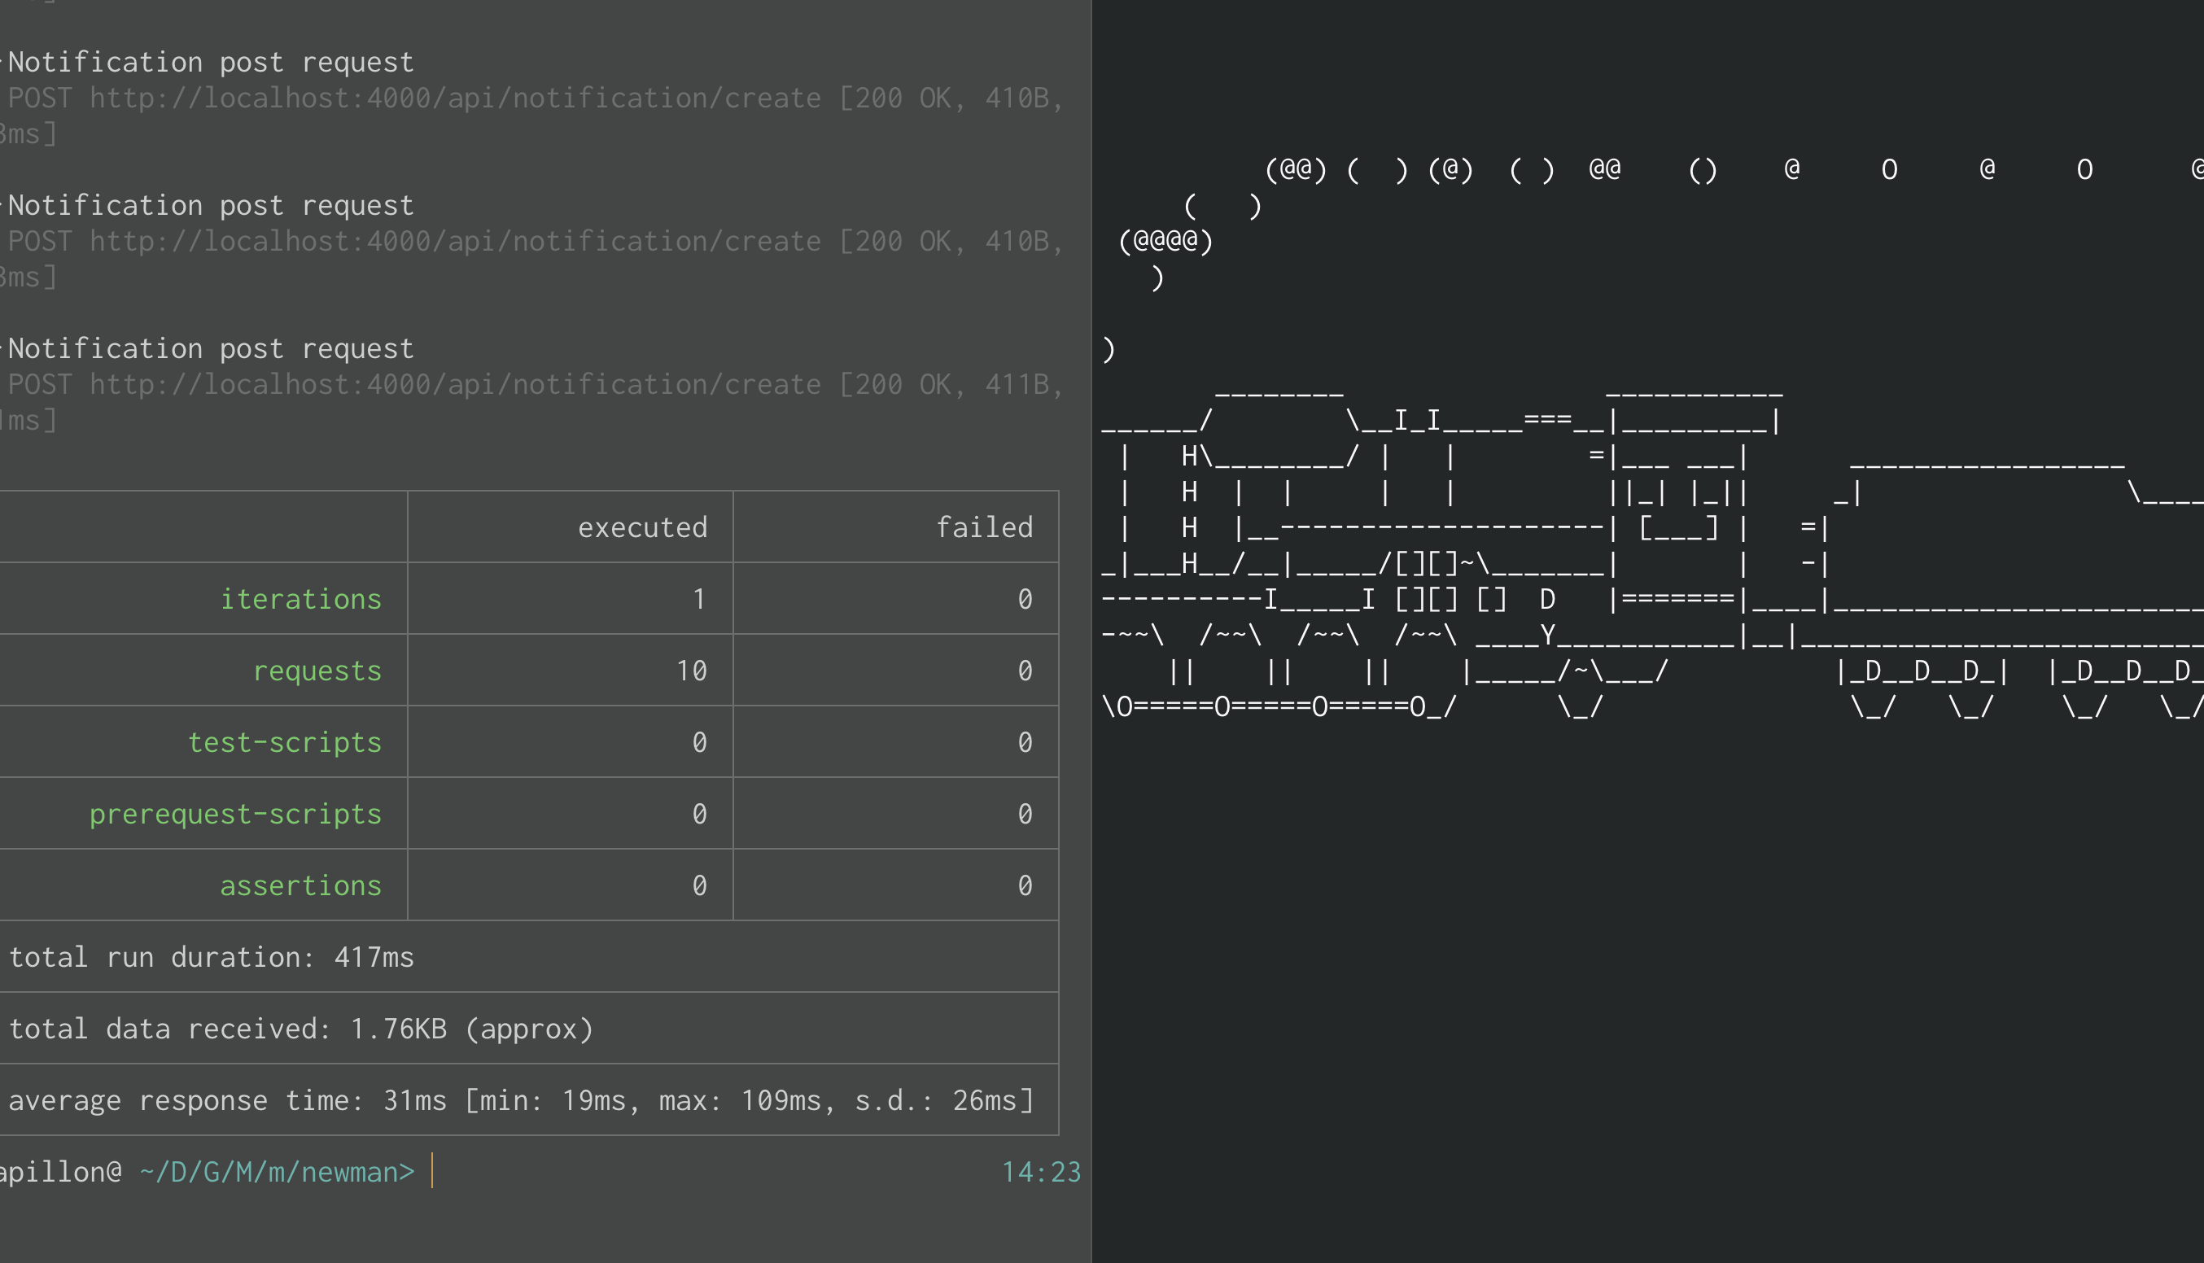This screenshot has height=1263, width=2204.
Task: Click the topmost notification/create POST URL
Action: (456, 98)
